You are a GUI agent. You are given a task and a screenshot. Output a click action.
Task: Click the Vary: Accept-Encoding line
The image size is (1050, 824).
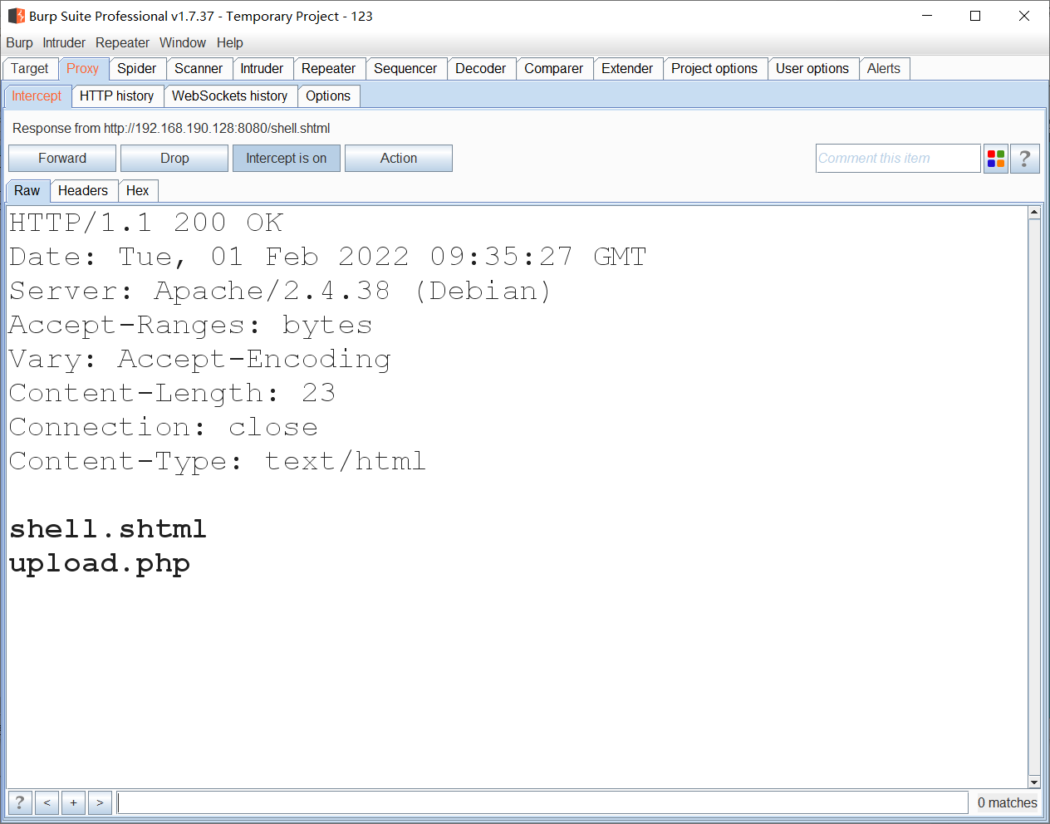pos(199,359)
